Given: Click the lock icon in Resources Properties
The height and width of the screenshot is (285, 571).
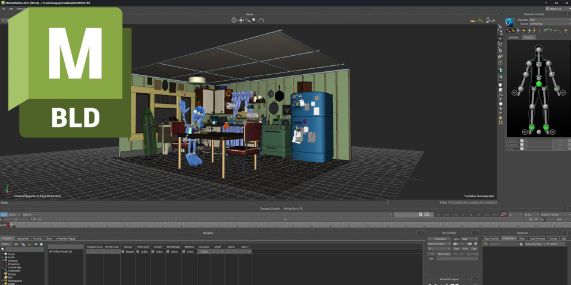Looking at the screenshot, I should (x=485, y=244).
